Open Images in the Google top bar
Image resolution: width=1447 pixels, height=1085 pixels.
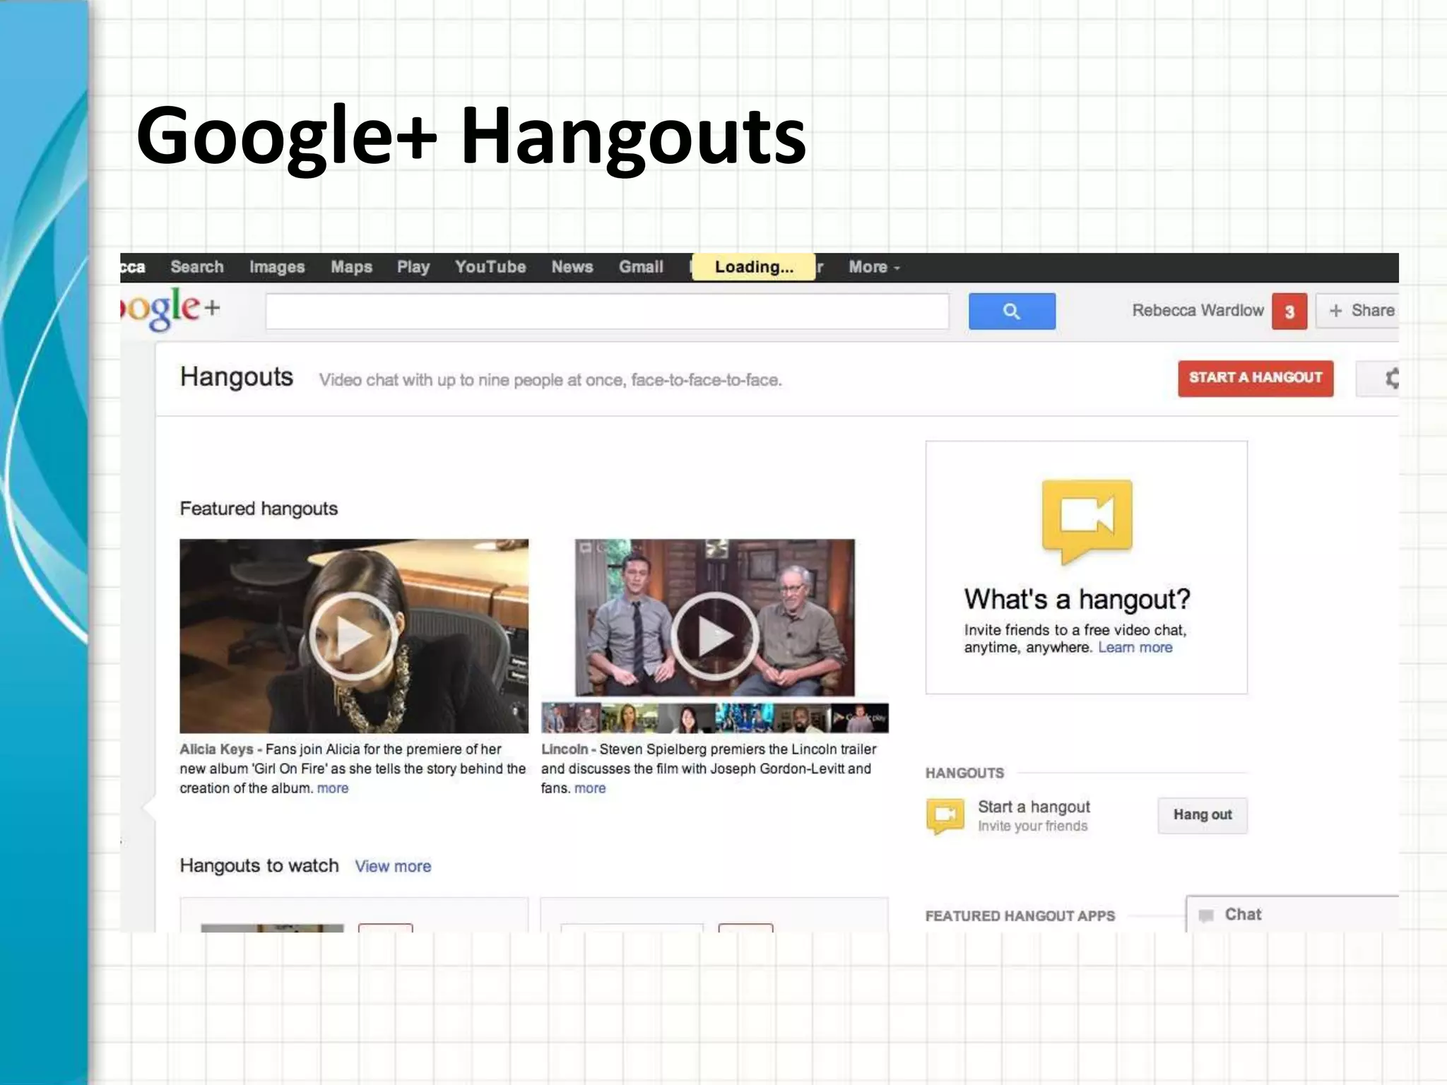pos(277,267)
